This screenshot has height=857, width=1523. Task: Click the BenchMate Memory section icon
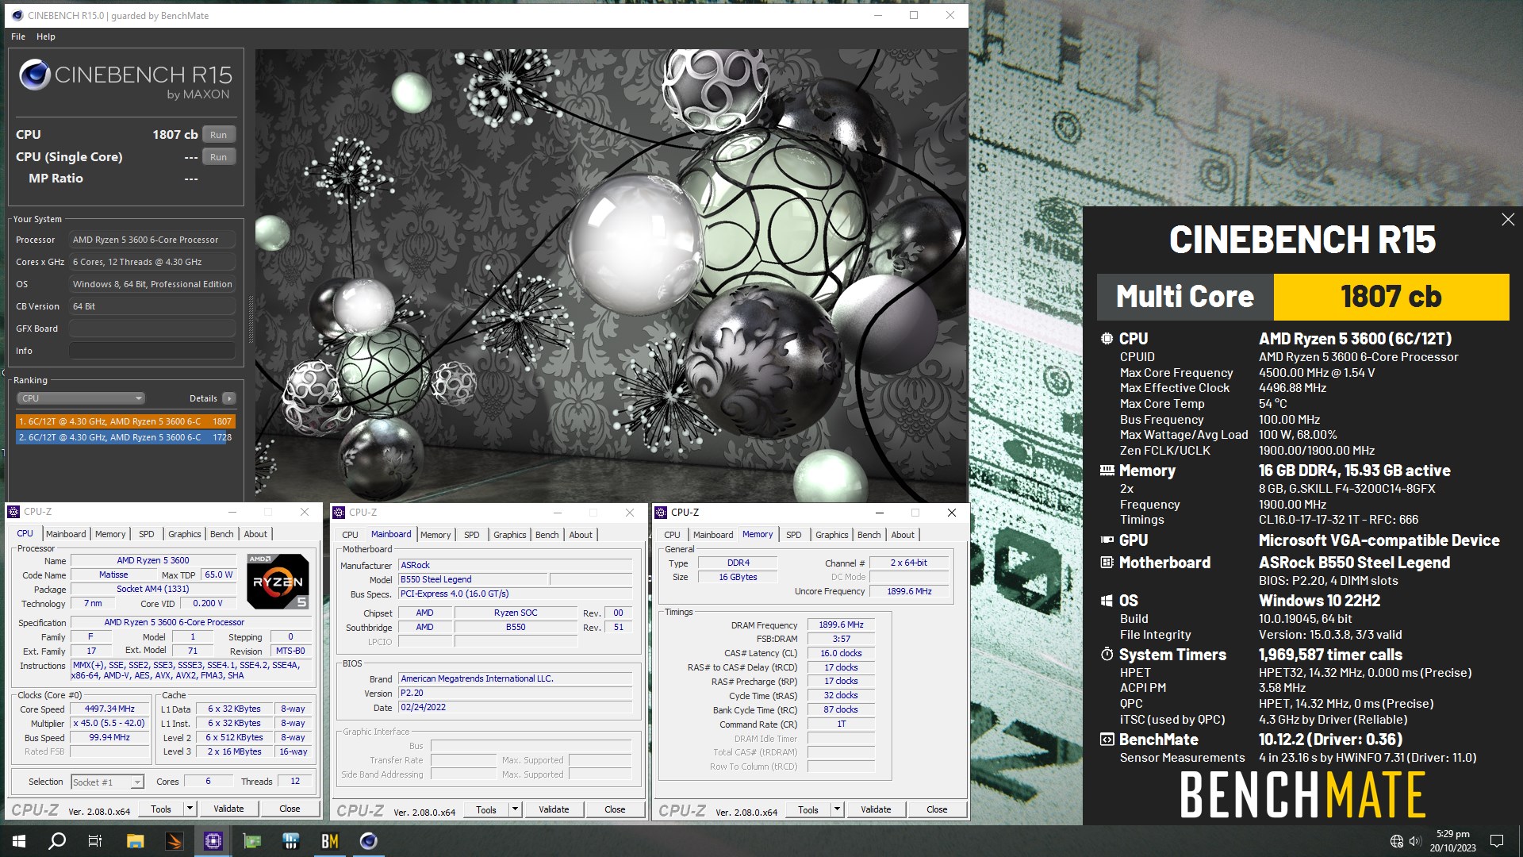point(1107,471)
